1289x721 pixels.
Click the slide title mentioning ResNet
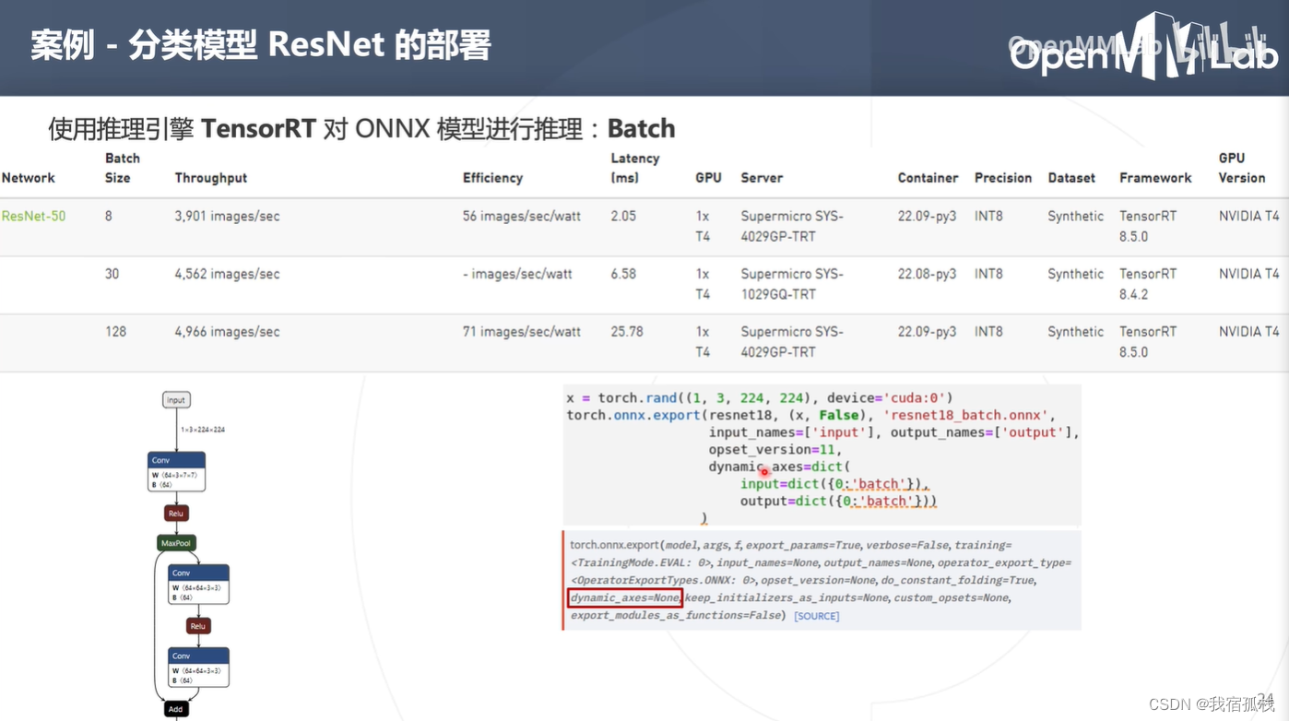[x=261, y=44]
